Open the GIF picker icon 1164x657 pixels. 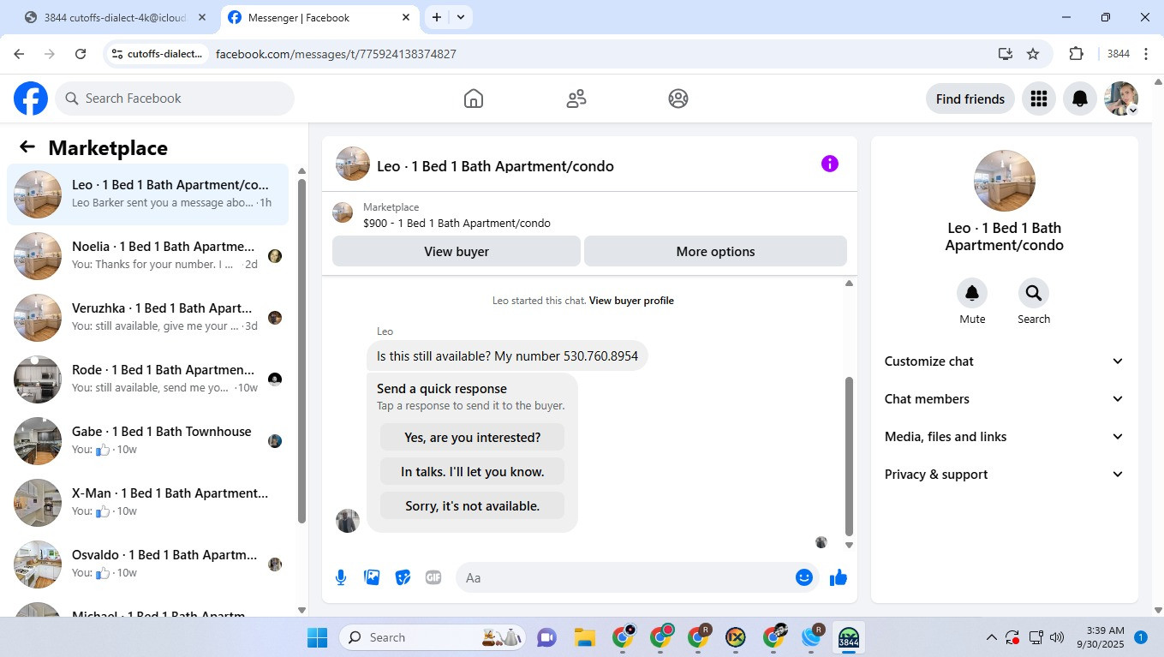pos(433,577)
